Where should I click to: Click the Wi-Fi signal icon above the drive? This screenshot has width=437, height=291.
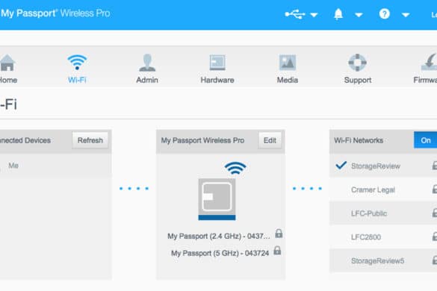[x=235, y=168]
